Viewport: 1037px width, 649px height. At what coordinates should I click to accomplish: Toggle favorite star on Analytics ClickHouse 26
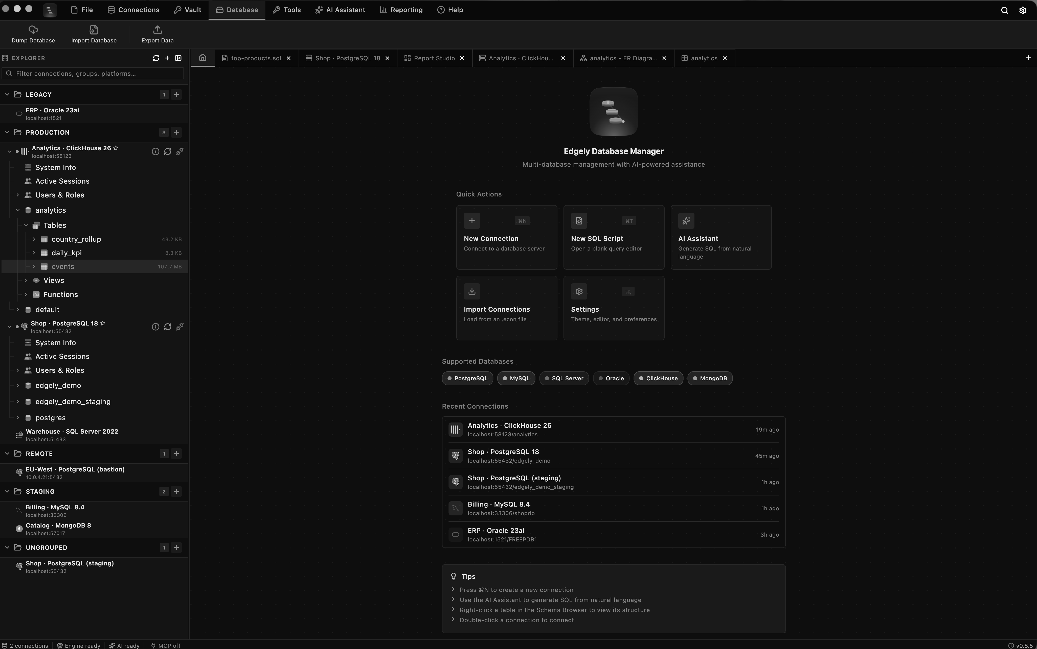[116, 148]
